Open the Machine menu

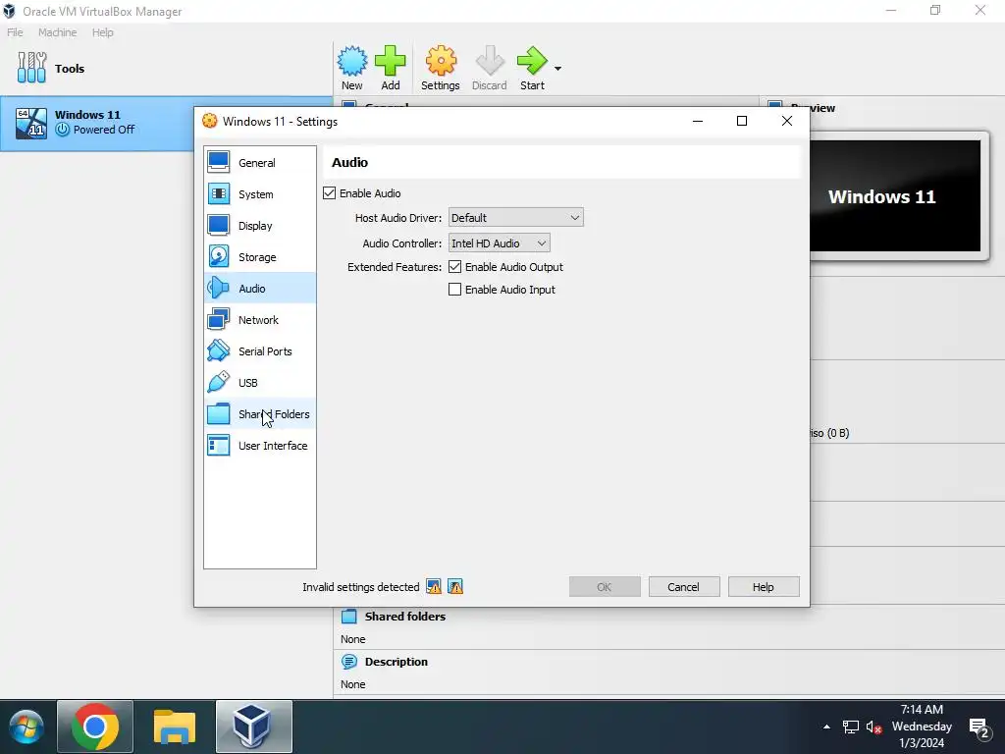(57, 32)
